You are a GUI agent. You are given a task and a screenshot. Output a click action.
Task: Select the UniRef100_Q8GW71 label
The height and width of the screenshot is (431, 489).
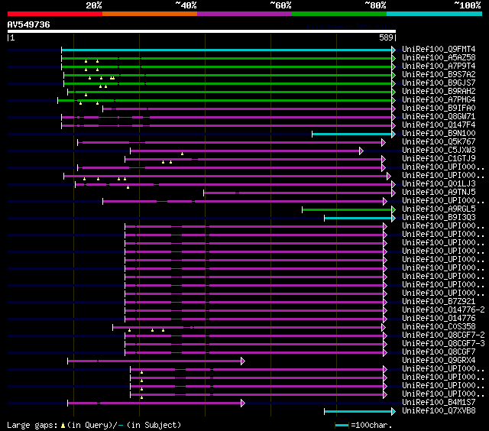tap(439, 117)
